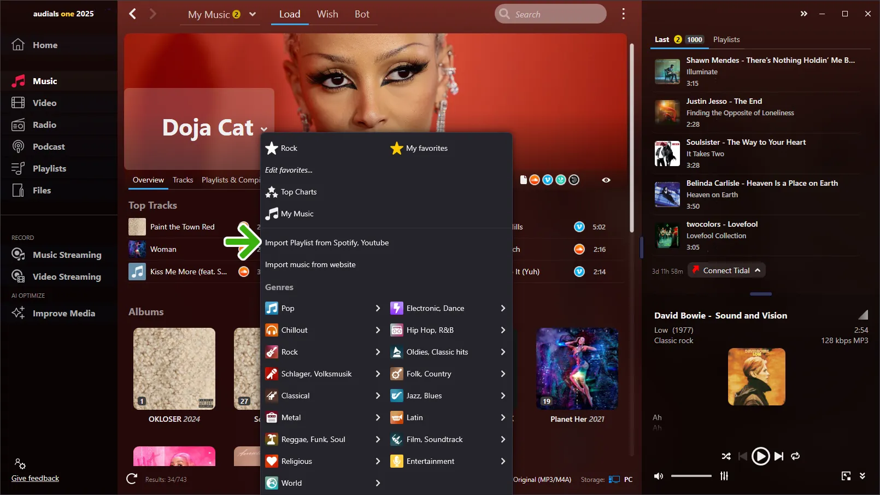Image resolution: width=880 pixels, height=495 pixels.
Task: Click the Metal genre icon
Action: pos(272,417)
